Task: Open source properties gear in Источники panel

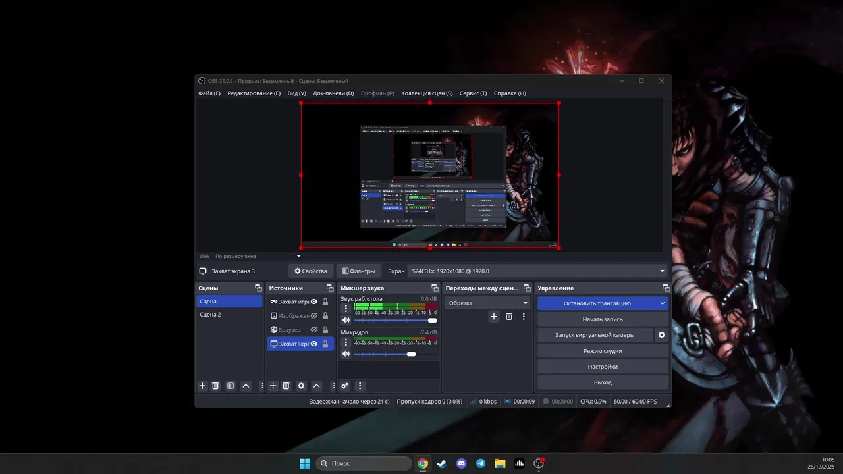Action: (301, 386)
